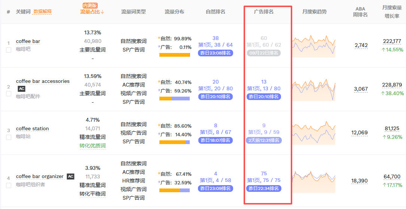406x209 pixels.
Task: Click the 月搜索量 column header
Action: tap(392, 7)
